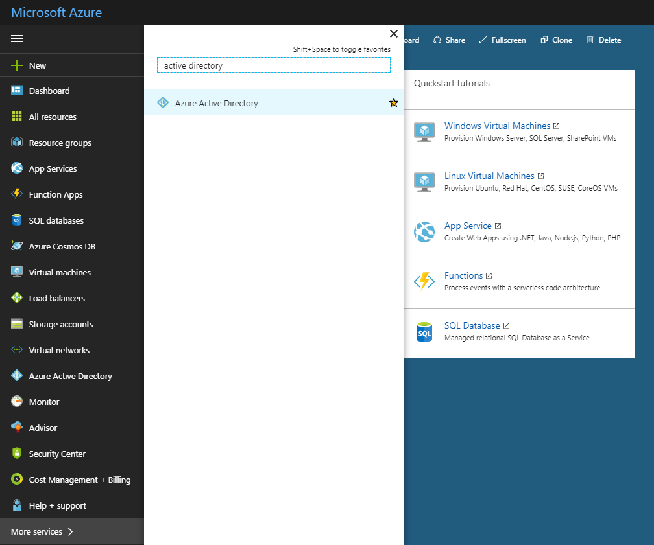Image resolution: width=654 pixels, height=545 pixels.
Task: Select Azure Active Directory search result
Action: click(x=274, y=102)
